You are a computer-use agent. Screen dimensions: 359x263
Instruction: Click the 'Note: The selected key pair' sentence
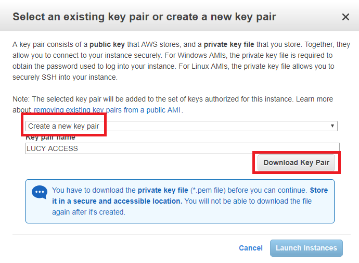click(153, 99)
